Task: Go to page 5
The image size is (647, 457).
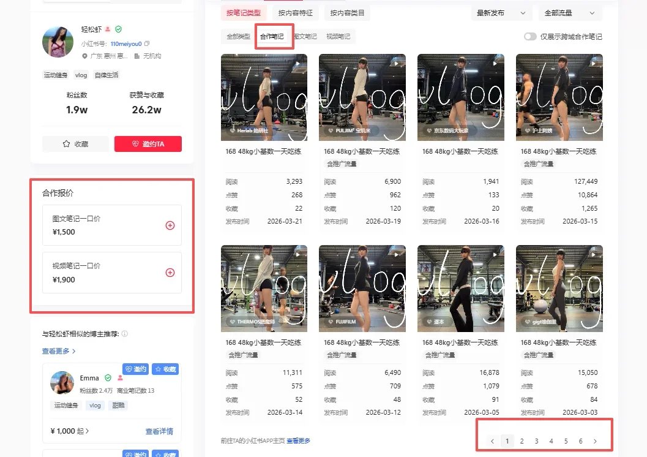Action: click(x=566, y=441)
